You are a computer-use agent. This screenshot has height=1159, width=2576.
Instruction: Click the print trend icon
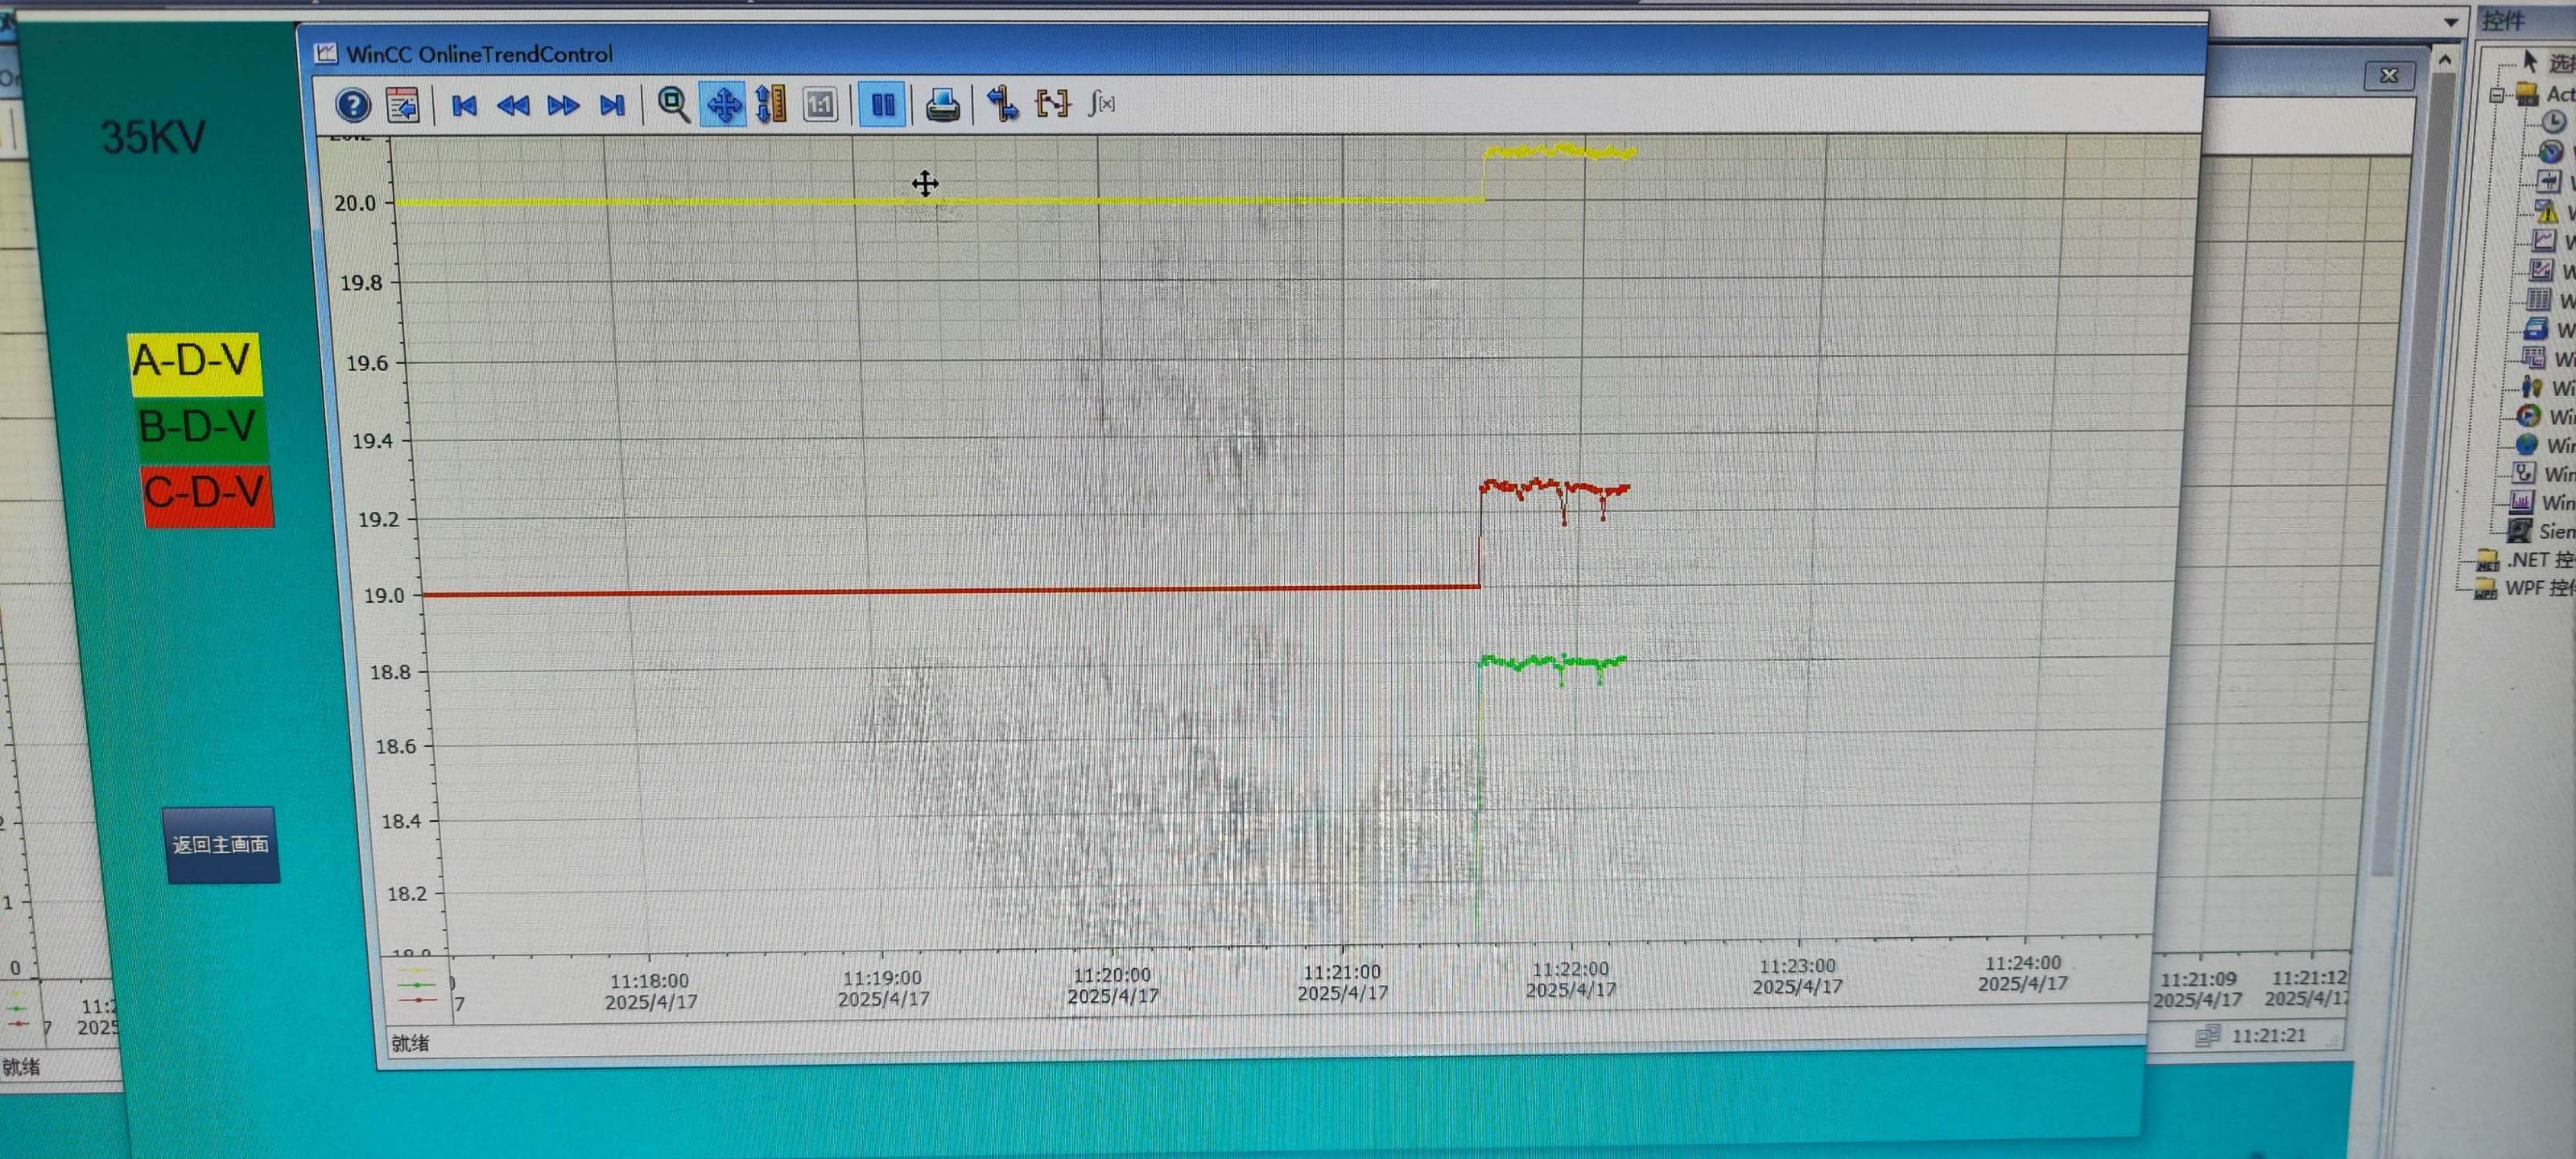point(942,104)
